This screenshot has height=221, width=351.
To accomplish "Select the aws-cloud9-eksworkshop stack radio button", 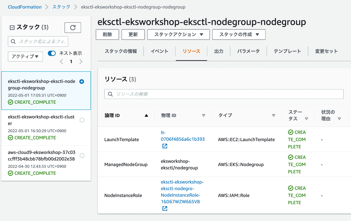I will tap(82, 156).
